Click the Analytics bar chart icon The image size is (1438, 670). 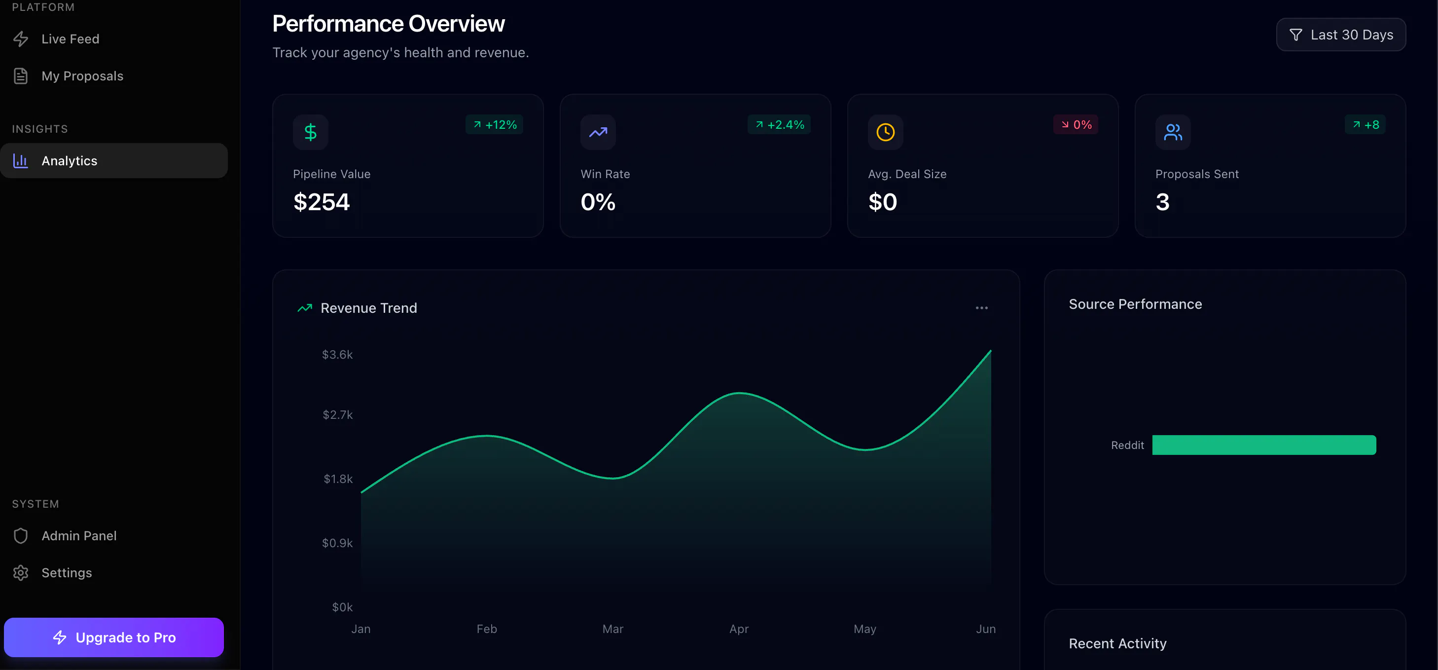(x=21, y=161)
